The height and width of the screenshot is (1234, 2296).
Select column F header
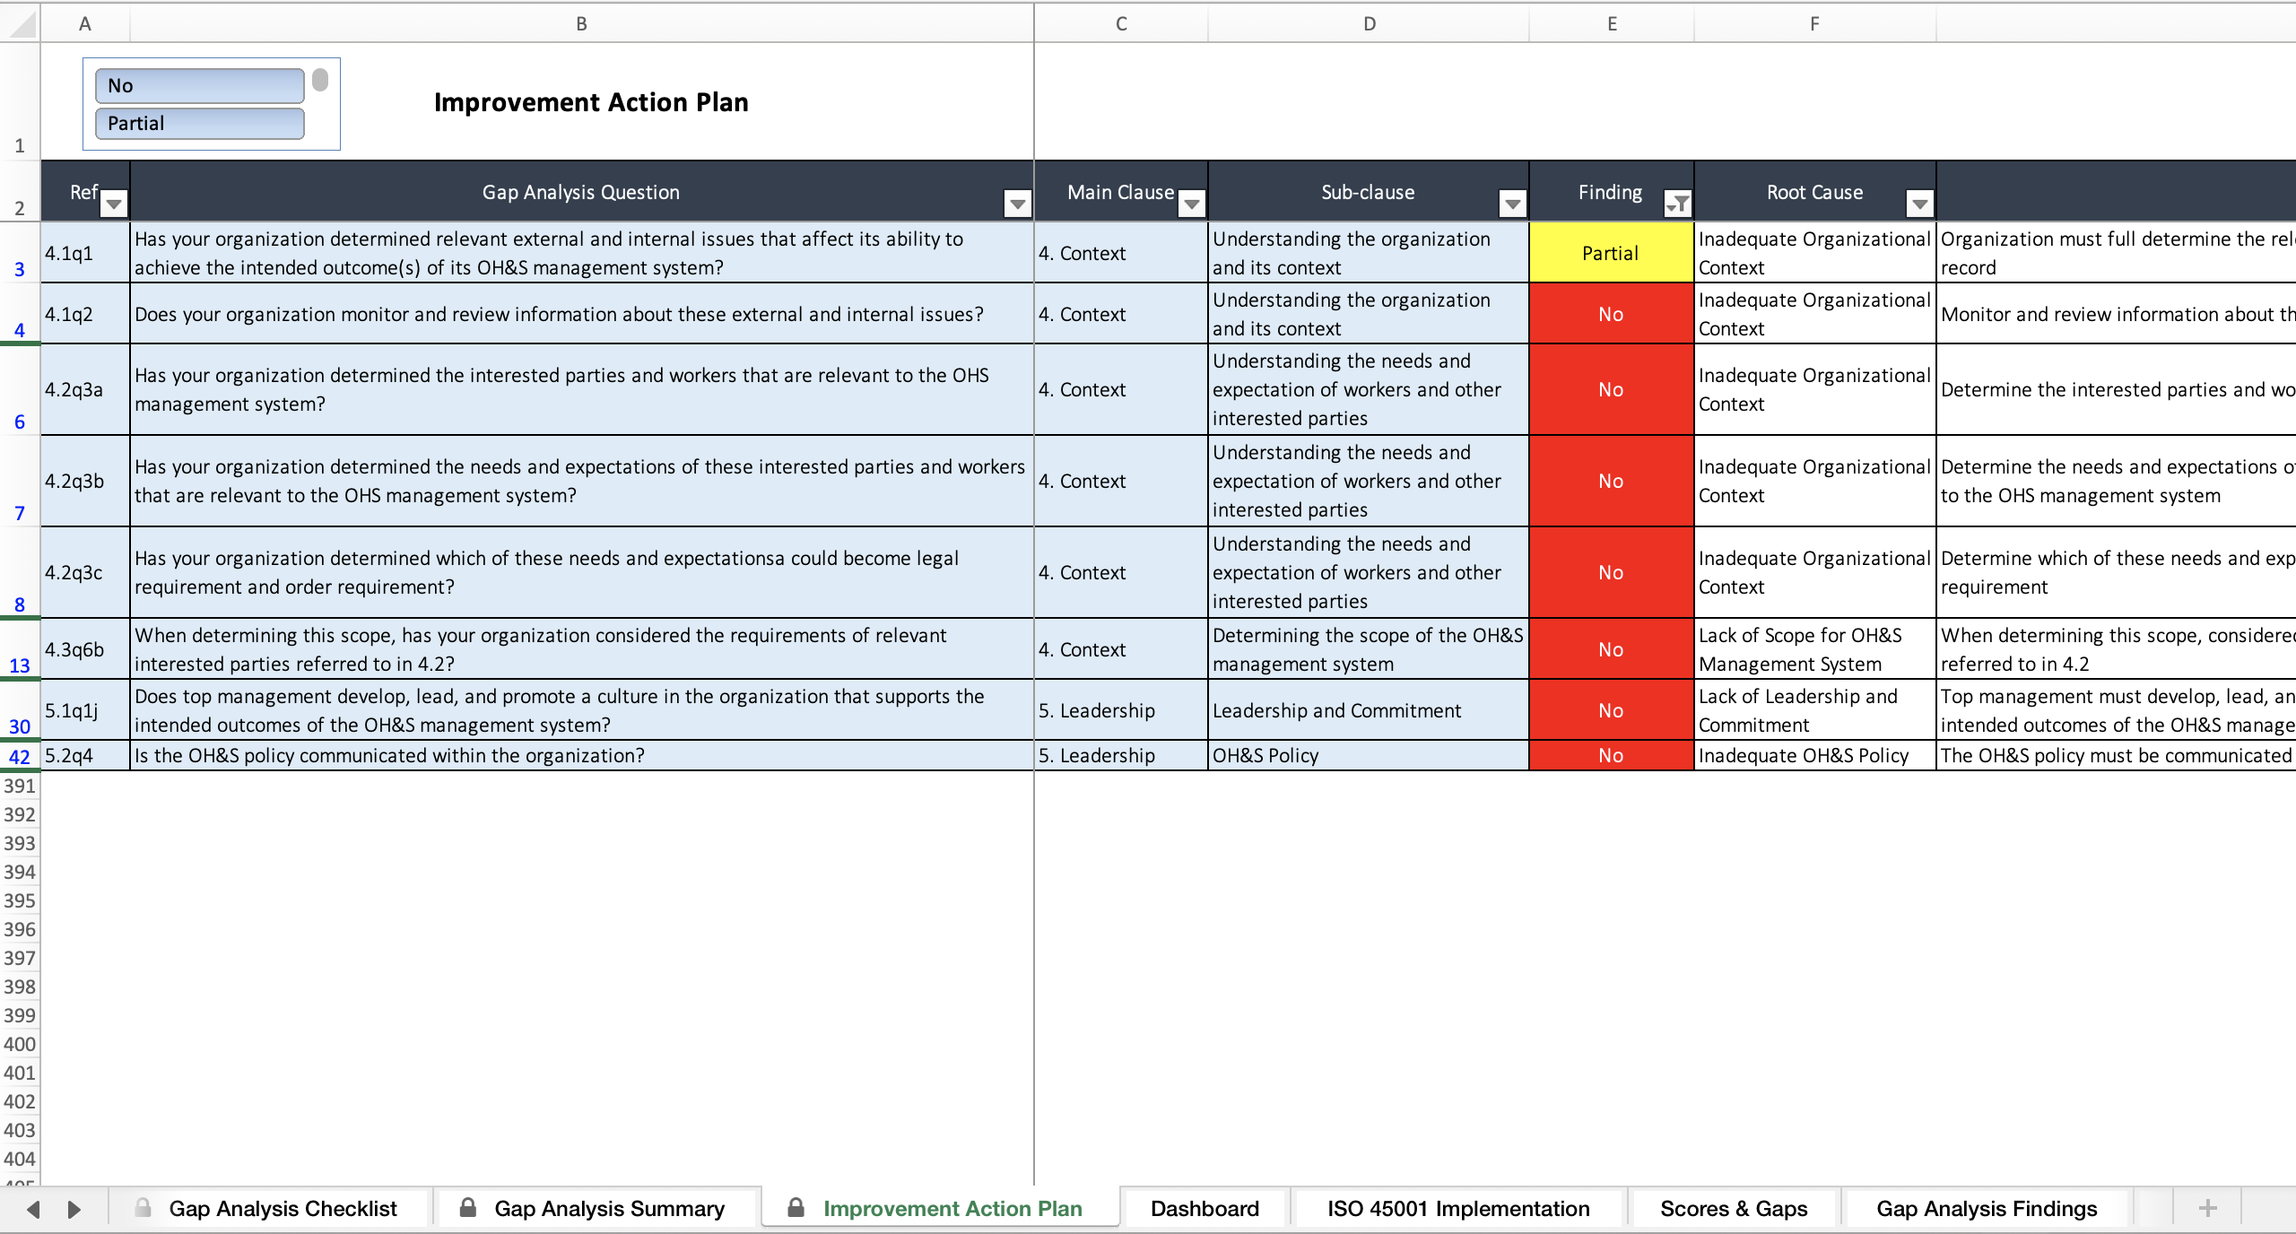[x=1814, y=24]
